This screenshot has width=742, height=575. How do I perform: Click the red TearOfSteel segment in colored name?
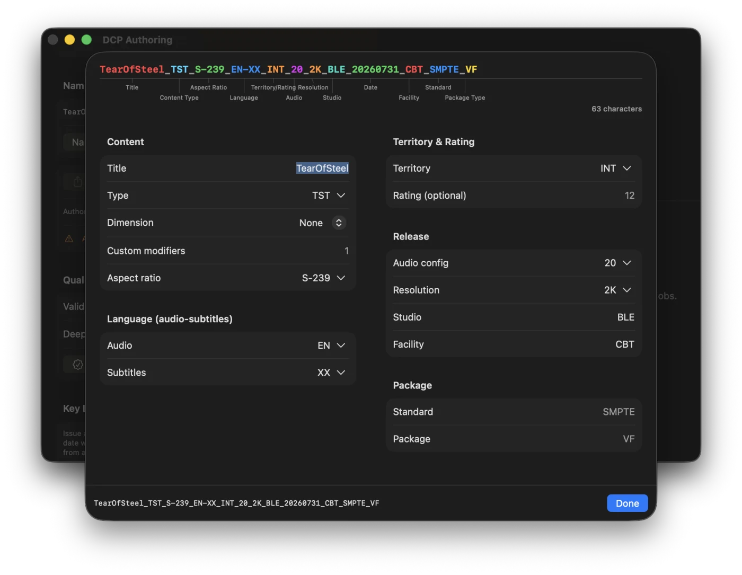[x=132, y=69]
